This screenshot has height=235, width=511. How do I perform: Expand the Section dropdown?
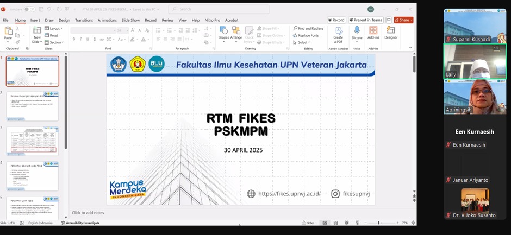click(x=55, y=42)
